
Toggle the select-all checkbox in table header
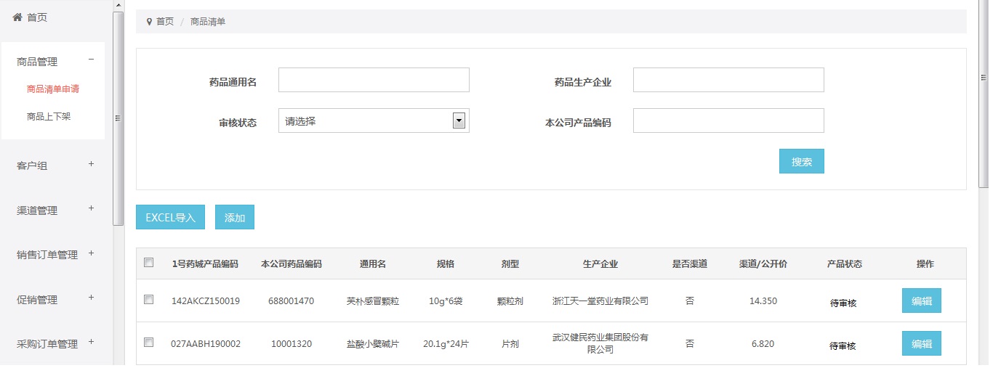point(149,263)
